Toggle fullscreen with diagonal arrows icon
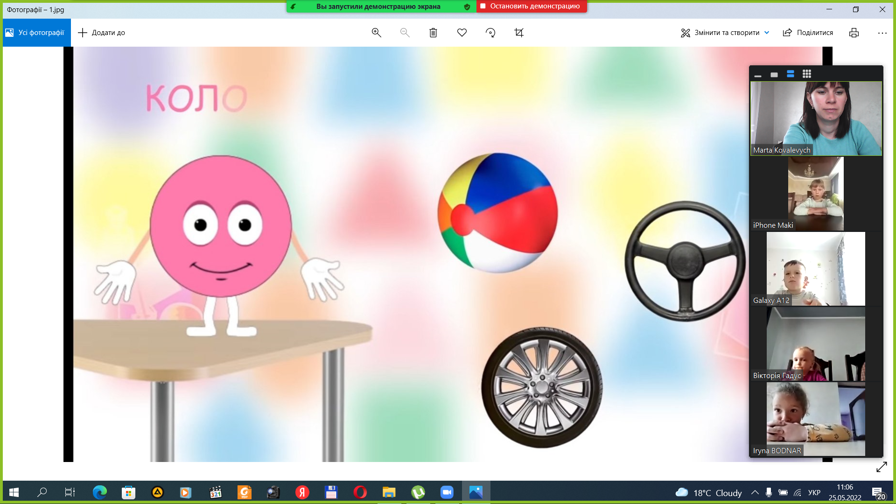This screenshot has width=896, height=504. pos(882,467)
